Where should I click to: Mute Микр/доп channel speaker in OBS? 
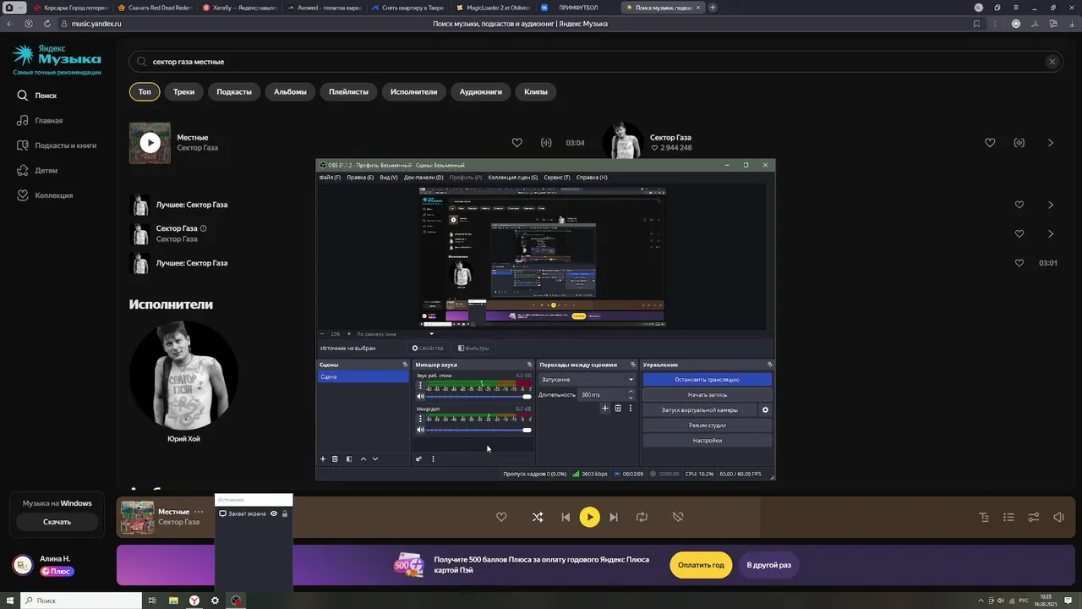click(420, 430)
